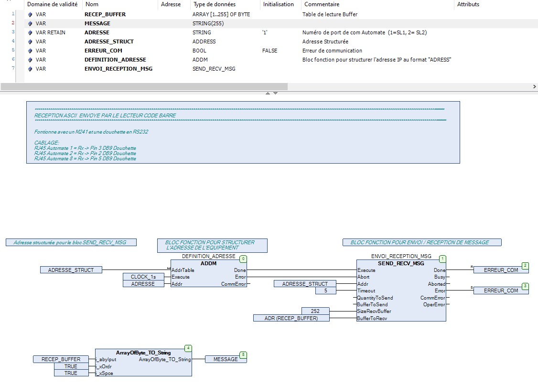538x384 pixels.
Task: Click the variable icon in the RECEP_BUFFER row
Action: click(x=31, y=14)
